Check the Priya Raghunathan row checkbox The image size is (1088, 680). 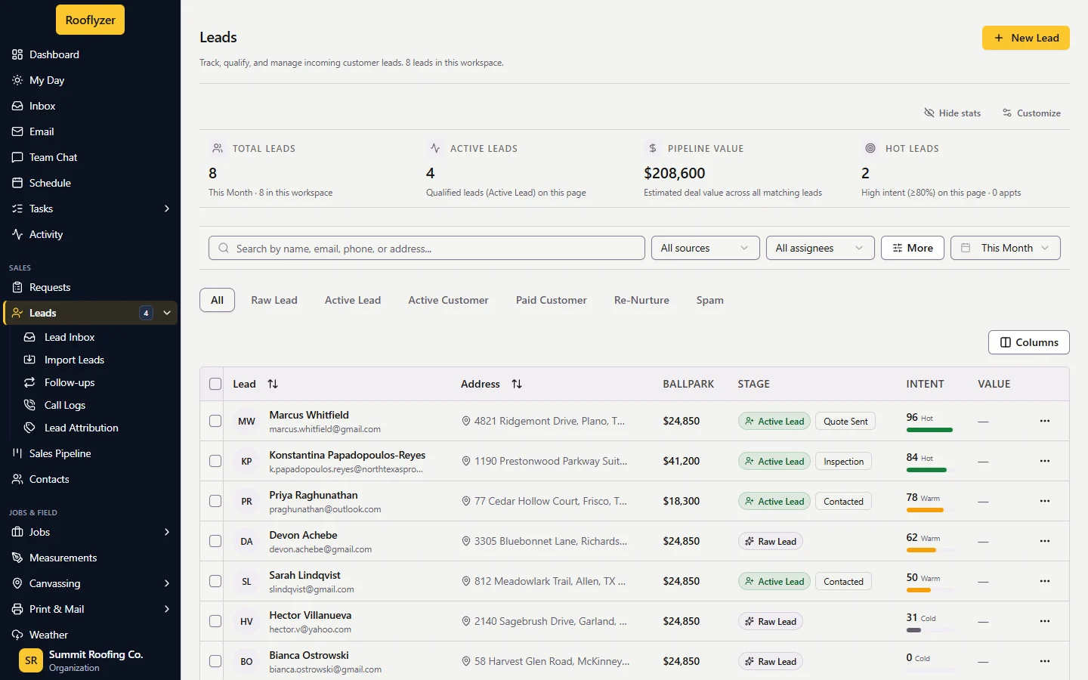coord(215,501)
